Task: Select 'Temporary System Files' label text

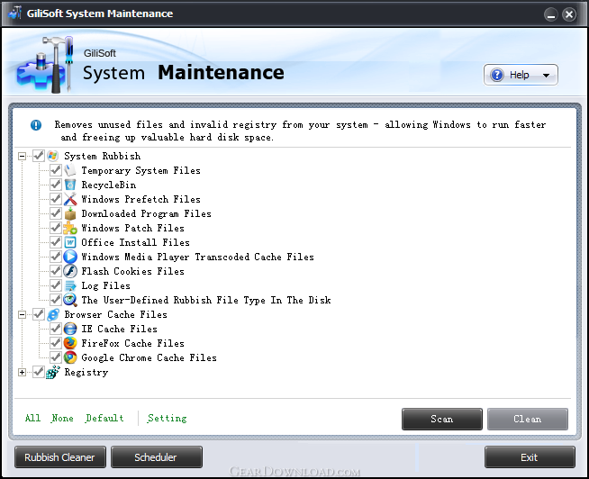Action: 140,170
